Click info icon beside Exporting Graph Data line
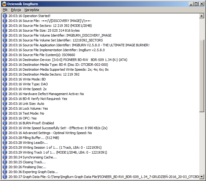This screenshot has width=206, height=181. [x=5, y=172]
